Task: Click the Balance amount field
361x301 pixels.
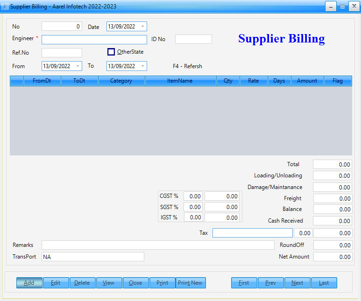Action: (x=333, y=209)
